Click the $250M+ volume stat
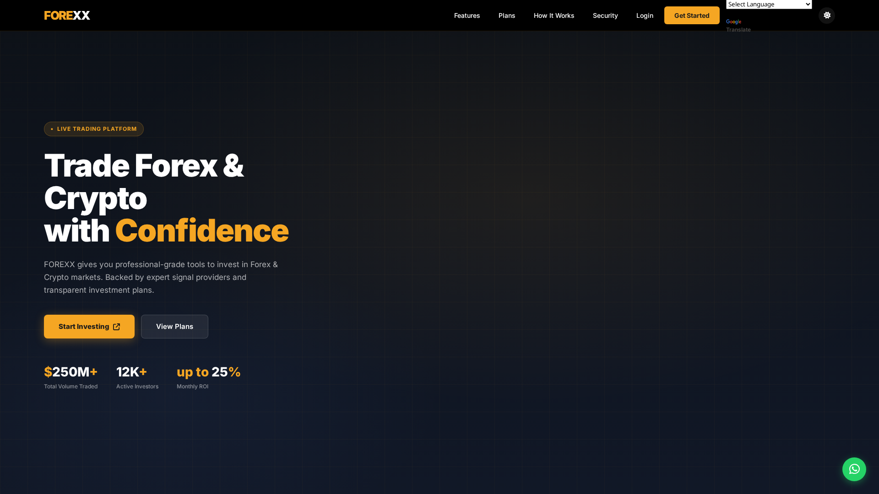879x494 pixels. [71, 372]
